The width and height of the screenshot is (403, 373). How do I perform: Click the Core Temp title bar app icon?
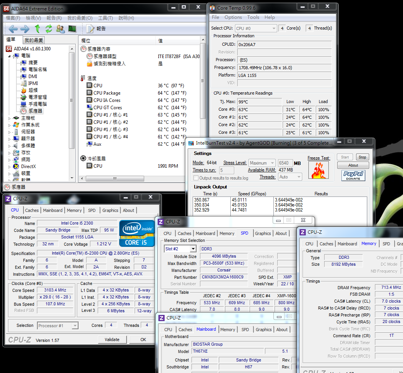212,8
